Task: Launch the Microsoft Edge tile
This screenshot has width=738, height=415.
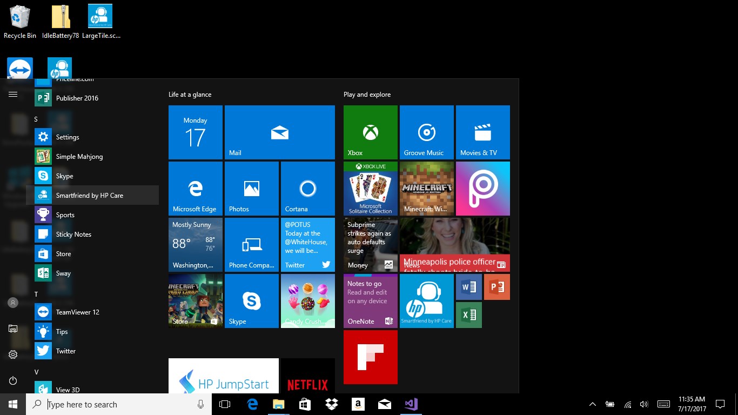Action: pos(196,189)
